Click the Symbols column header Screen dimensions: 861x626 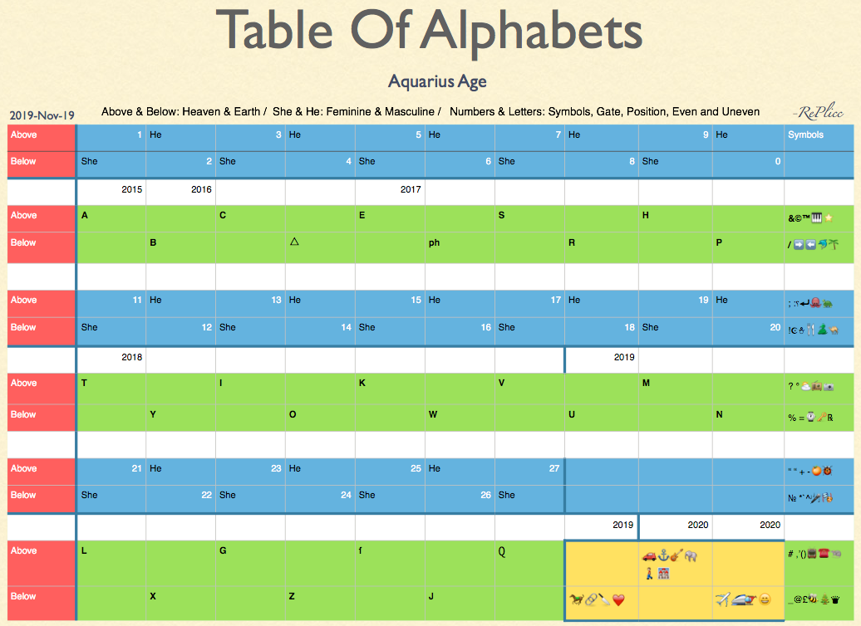(x=805, y=134)
